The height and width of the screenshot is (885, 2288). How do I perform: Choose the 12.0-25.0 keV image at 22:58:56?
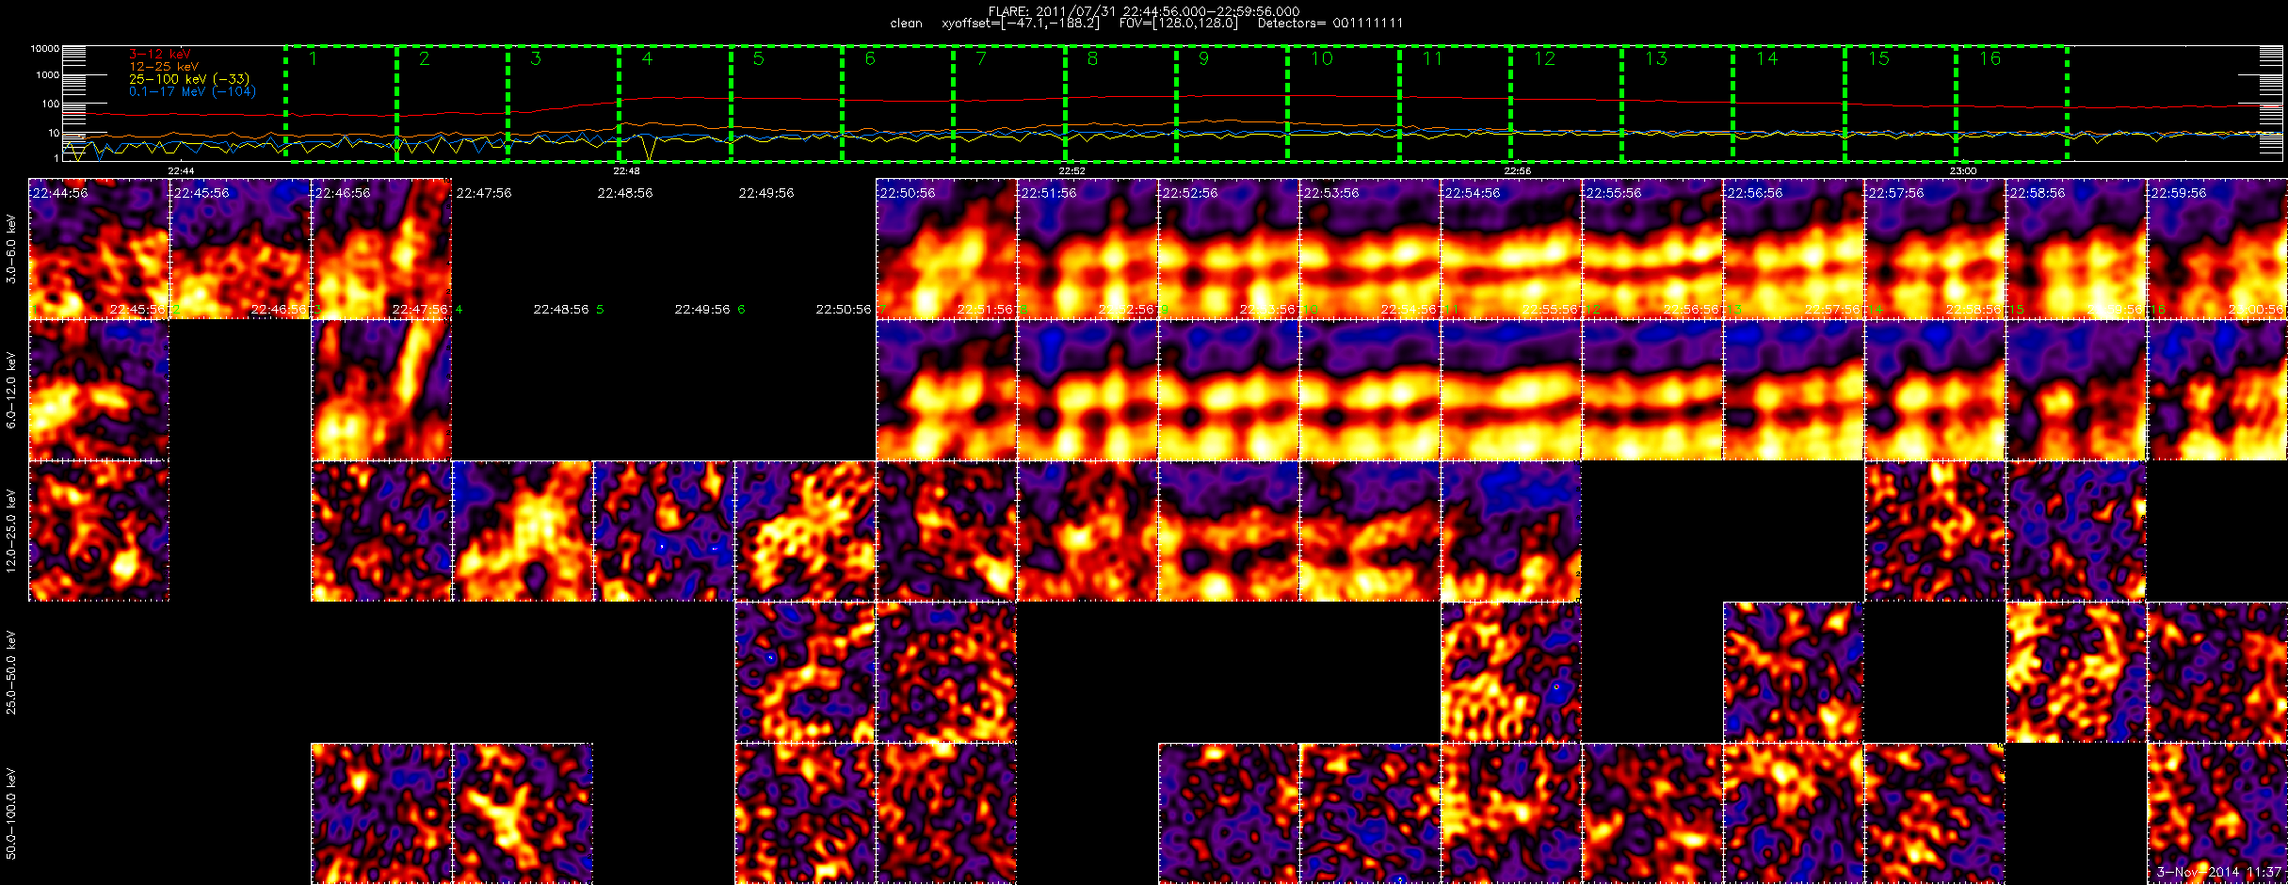point(2076,531)
